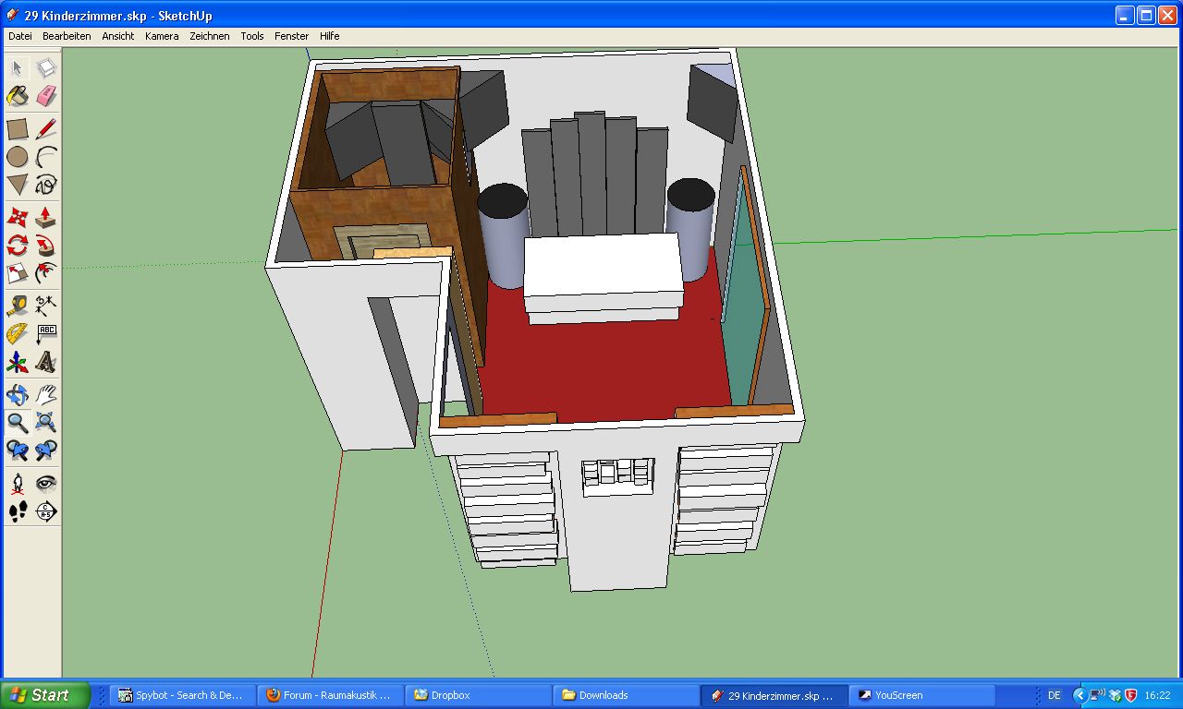Expand hidden system tray icons arrow
Screen dimensions: 1183x709
[x=1079, y=695]
